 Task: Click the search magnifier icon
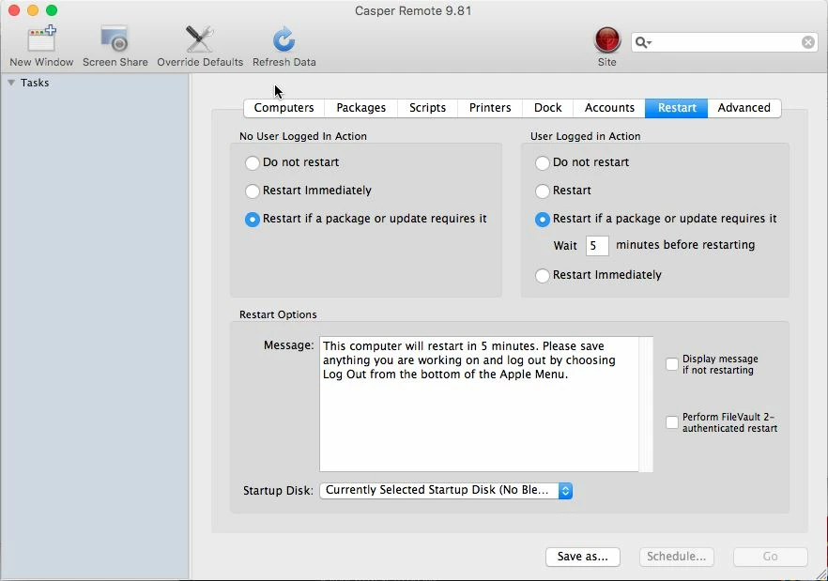coord(641,42)
